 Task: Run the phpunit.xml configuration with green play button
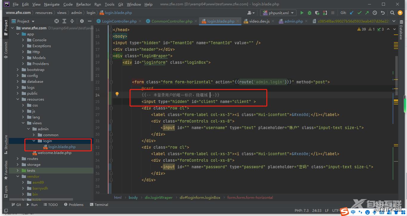(302, 13)
